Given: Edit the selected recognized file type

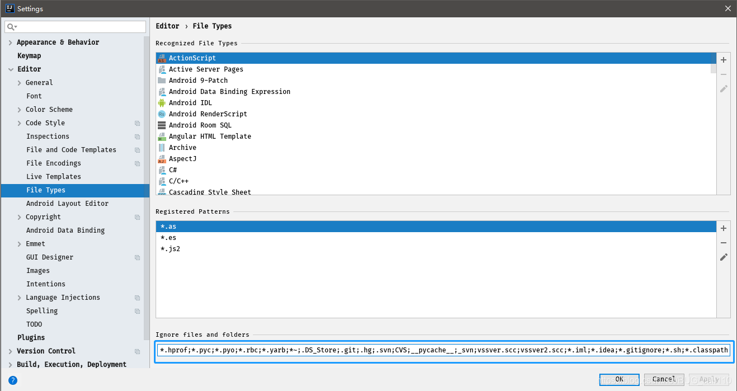Looking at the screenshot, I should pos(724,89).
